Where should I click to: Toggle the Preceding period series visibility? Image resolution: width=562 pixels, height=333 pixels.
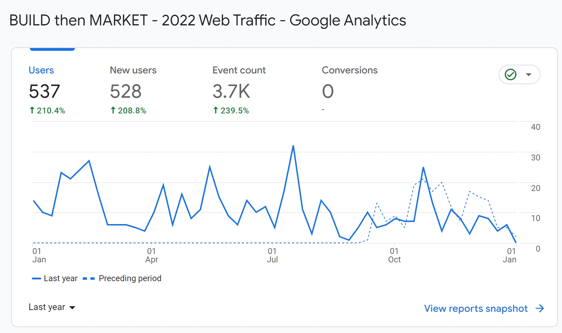click(130, 278)
